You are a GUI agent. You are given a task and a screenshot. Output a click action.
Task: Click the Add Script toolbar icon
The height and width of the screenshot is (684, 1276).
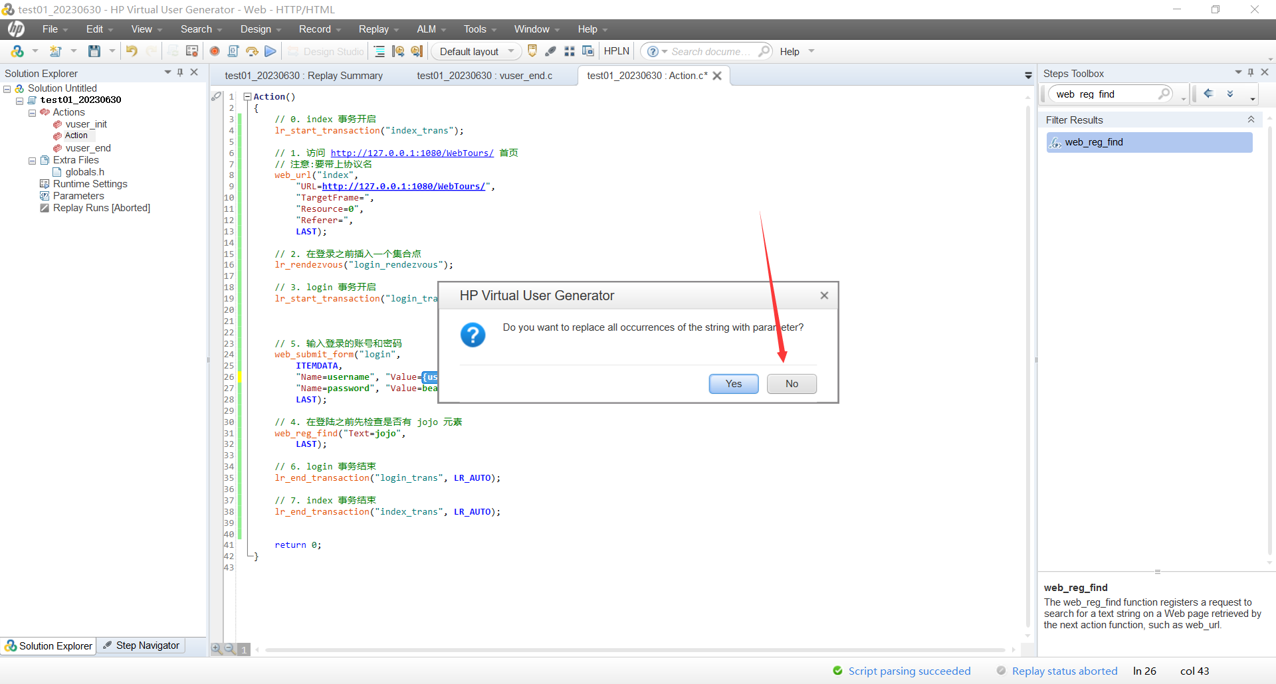(17, 51)
